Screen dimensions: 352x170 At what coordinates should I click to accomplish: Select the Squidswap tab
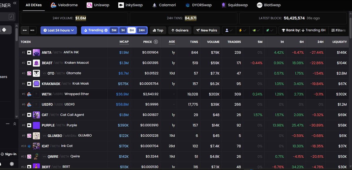point(235,5)
